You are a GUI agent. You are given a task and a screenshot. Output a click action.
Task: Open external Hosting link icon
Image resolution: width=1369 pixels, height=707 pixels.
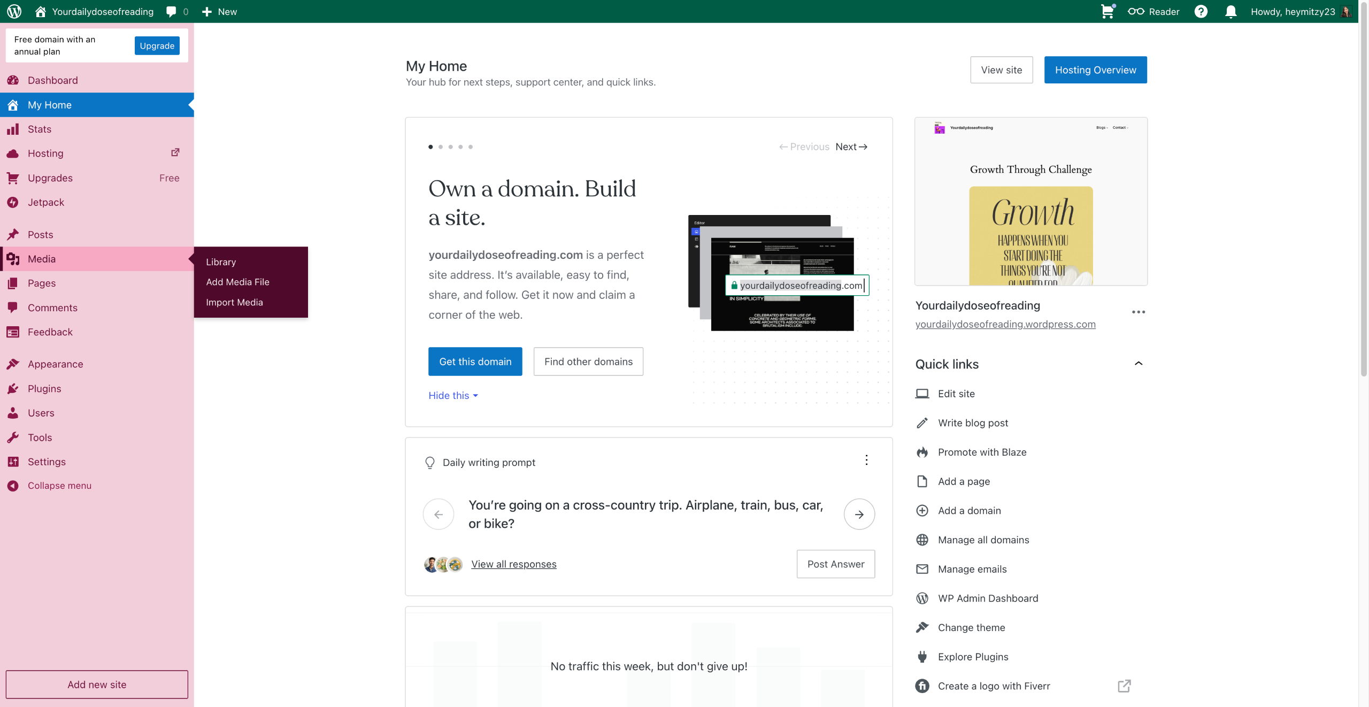pyautogui.click(x=175, y=153)
